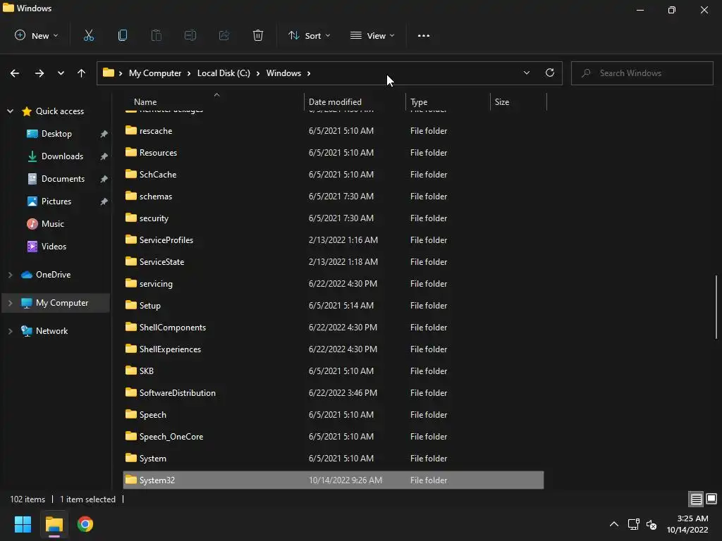722x541 pixels.
Task: Open the Windows Start menu
Action: point(23,524)
